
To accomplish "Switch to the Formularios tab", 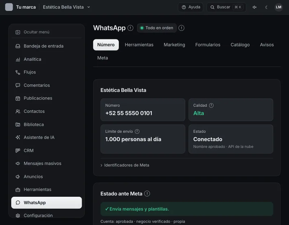I will pyautogui.click(x=208, y=44).
